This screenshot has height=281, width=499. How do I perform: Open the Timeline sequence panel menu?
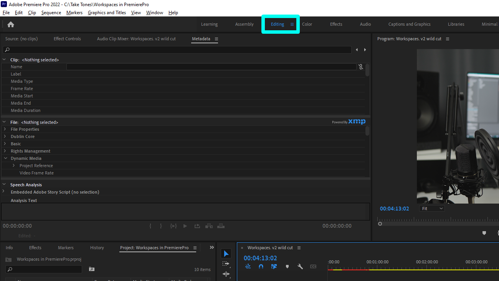(x=299, y=248)
